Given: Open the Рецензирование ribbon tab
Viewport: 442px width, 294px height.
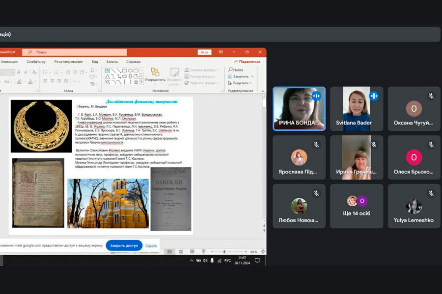Looking at the screenshot, I should click(68, 62).
